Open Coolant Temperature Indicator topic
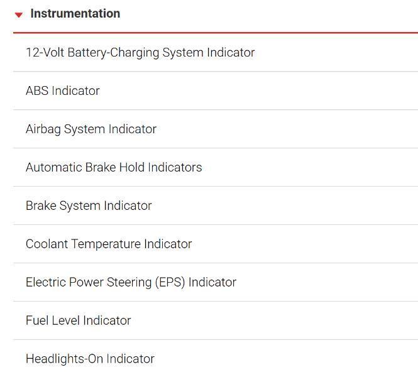The height and width of the screenshot is (377, 418). point(109,244)
